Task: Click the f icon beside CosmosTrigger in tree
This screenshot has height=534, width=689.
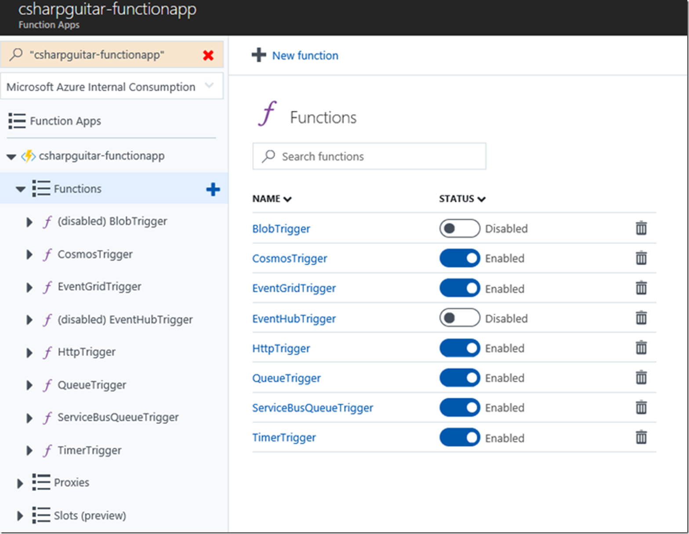Action: 47,254
